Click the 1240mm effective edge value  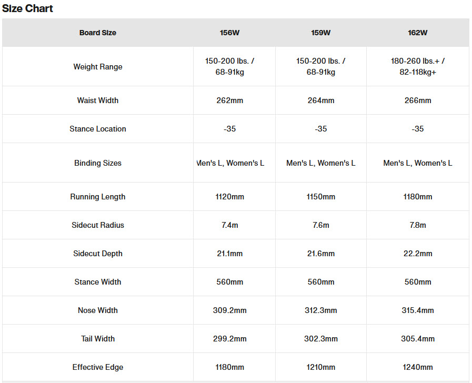pyautogui.click(x=417, y=367)
